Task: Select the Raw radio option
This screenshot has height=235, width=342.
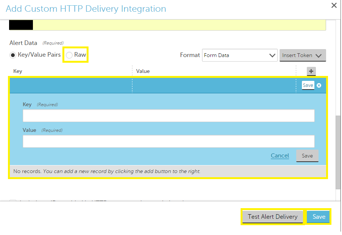Action: (69, 55)
